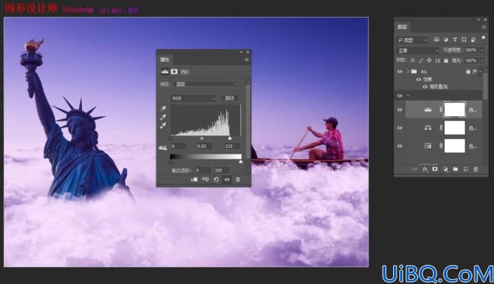The width and height of the screenshot is (494, 284).
Task: Pick the black point eyedropper in Levels
Action: tap(163, 109)
